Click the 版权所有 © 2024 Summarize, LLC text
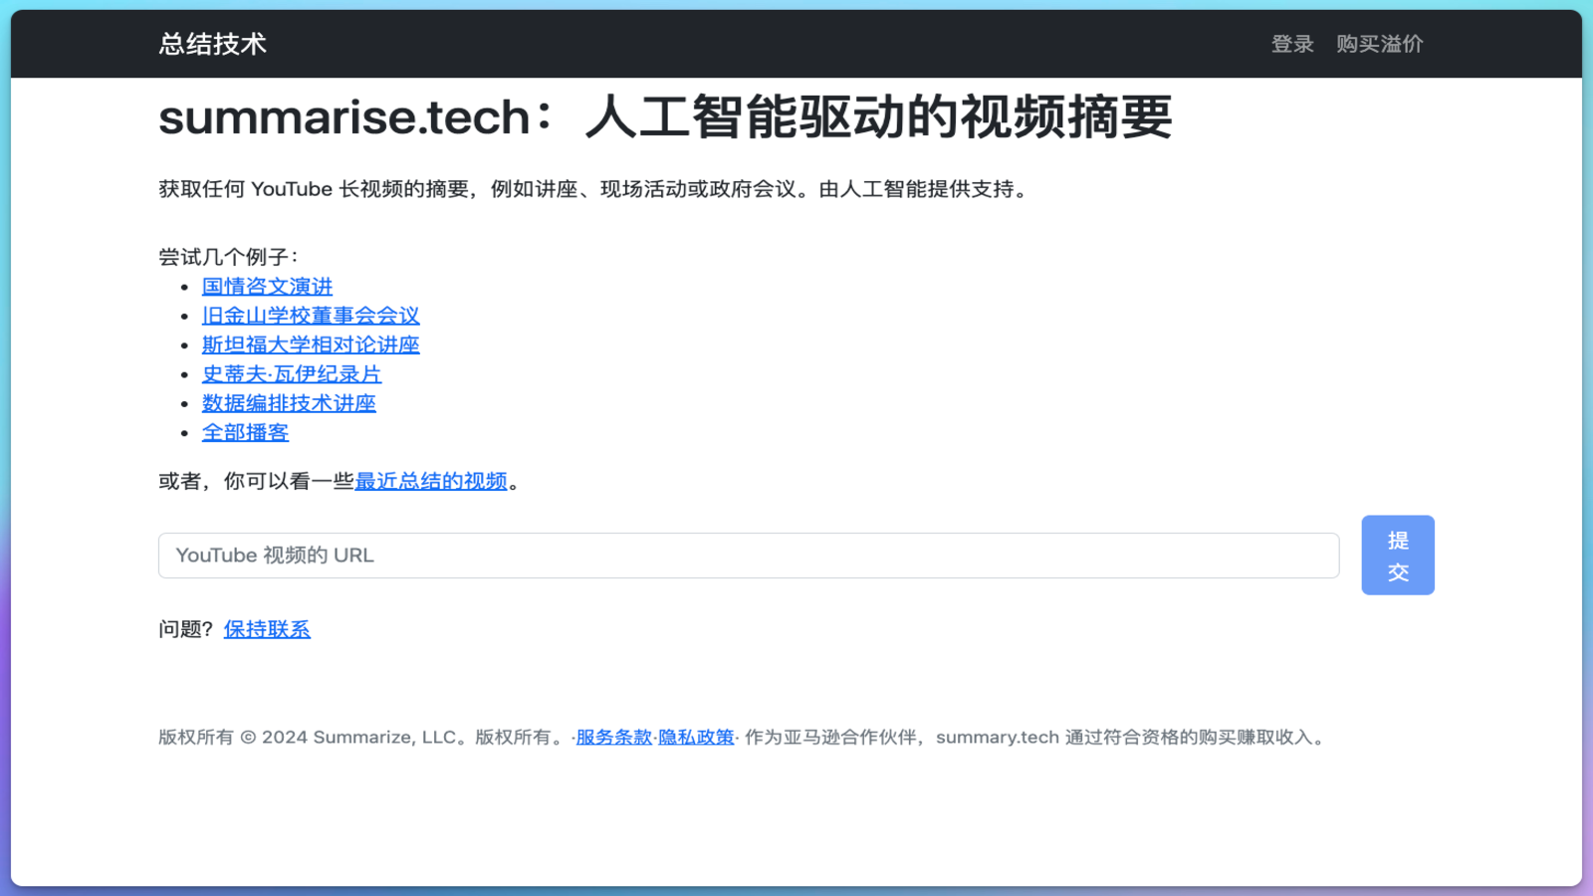 pos(307,738)
